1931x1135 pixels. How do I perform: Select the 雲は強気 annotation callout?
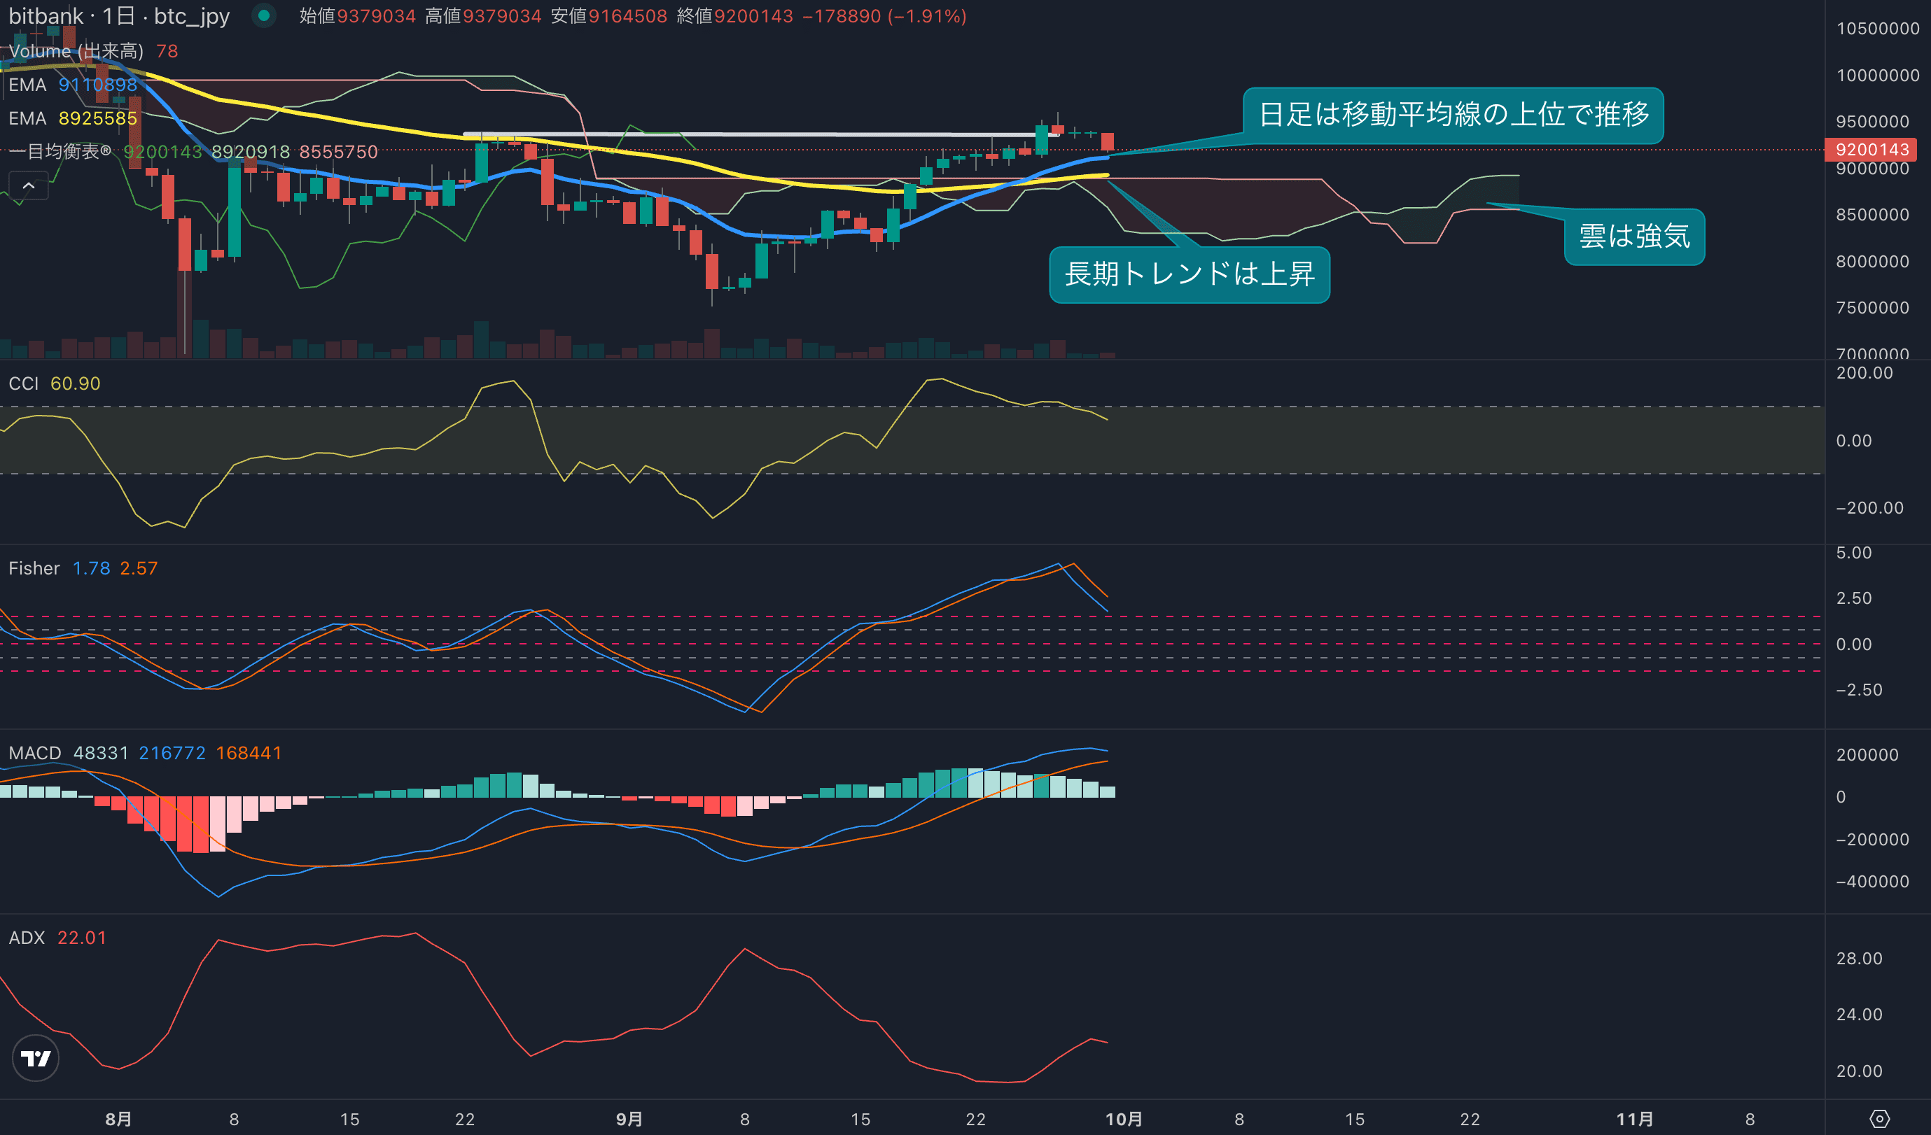pyautogui.click(x=1633, y=237)
